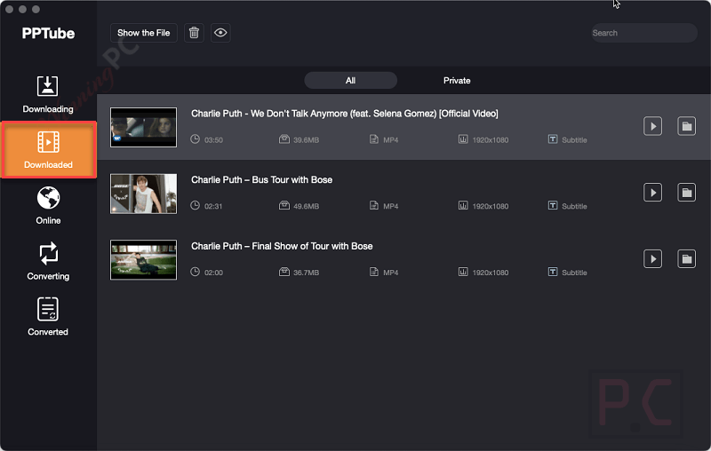Open the Converted files section

click(x=48, y=317)
